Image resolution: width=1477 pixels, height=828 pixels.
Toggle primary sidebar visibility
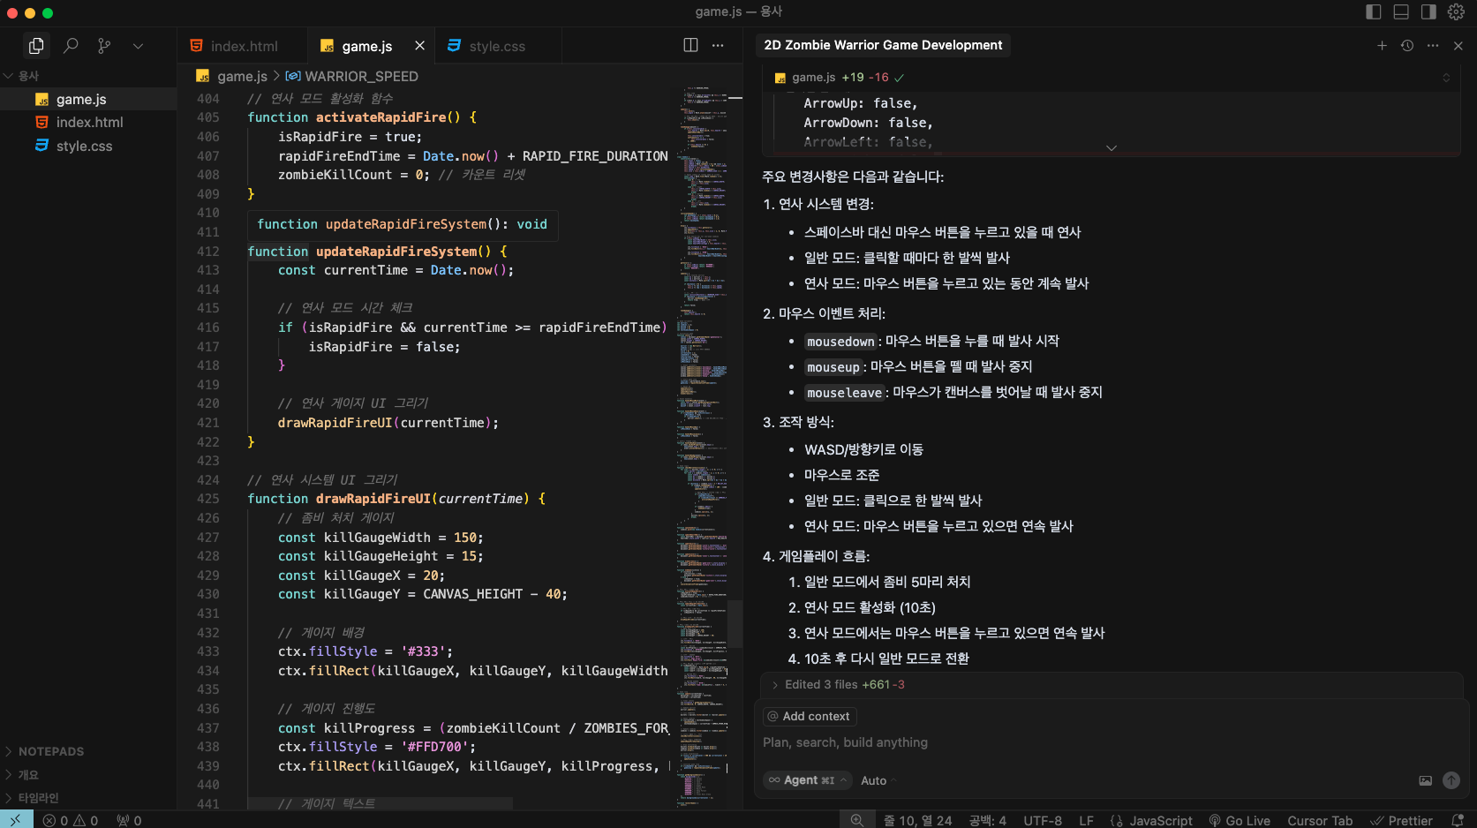(1373, 11)
